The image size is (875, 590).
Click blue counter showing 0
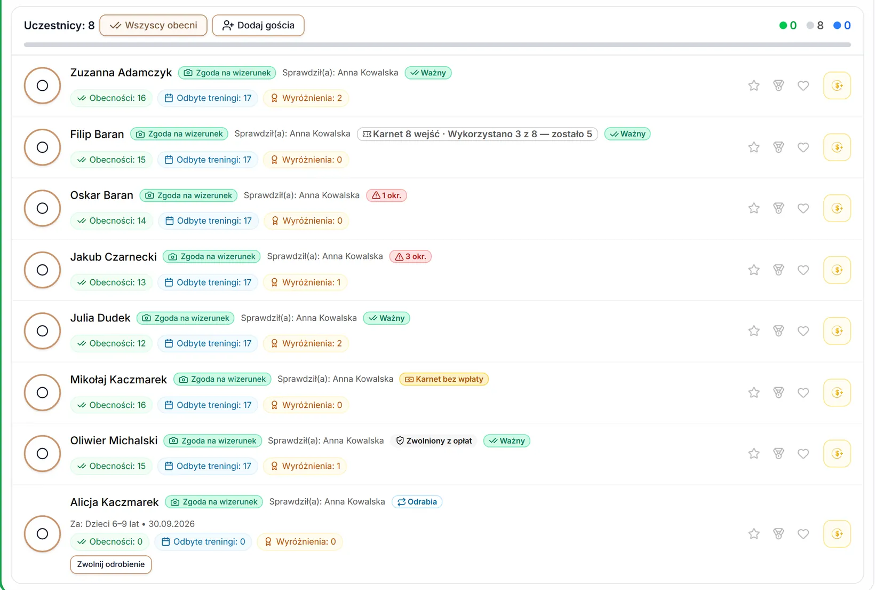pyautogui.click(x=842, y=25)
